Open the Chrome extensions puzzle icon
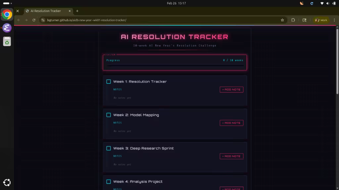This screenshot has width=339, height=190. click(x=293, y=20)
